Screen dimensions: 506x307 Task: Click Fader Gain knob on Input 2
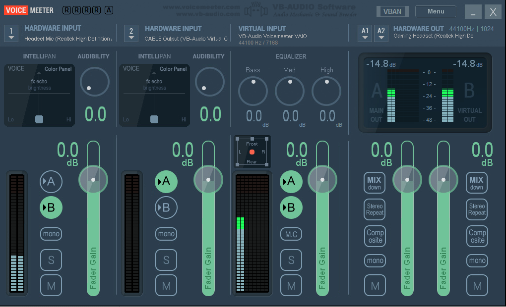208,180
